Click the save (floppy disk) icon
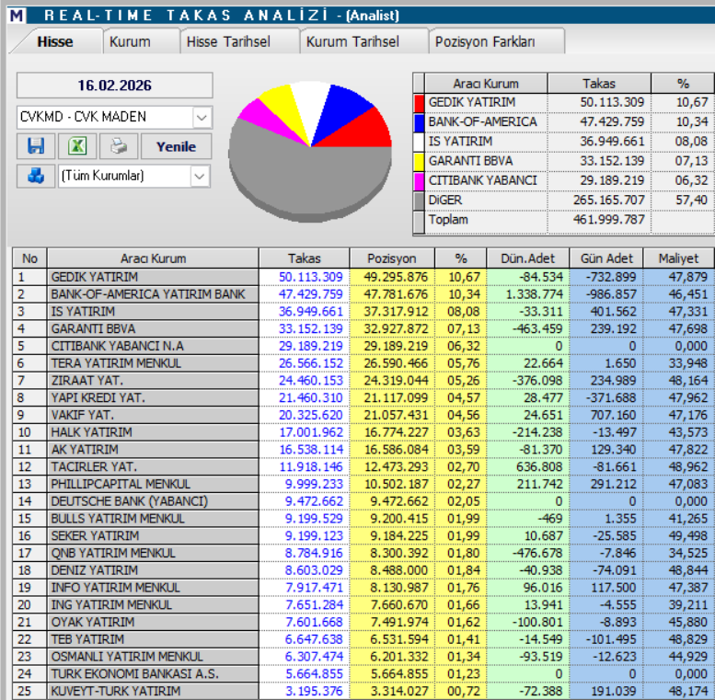The width and height of the screenshot is (715, 700). tap(36, 146)
